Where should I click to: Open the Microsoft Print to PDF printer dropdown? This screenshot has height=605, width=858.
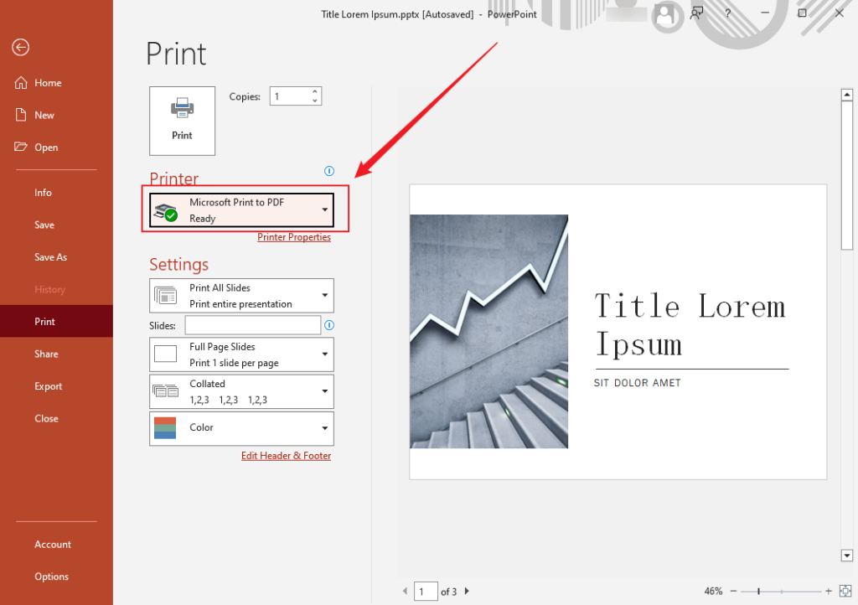pyautogui.click(x=325, y=209)
